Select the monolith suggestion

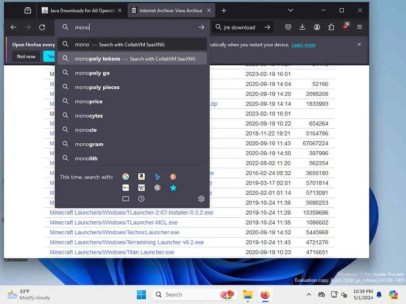[132, 158]
